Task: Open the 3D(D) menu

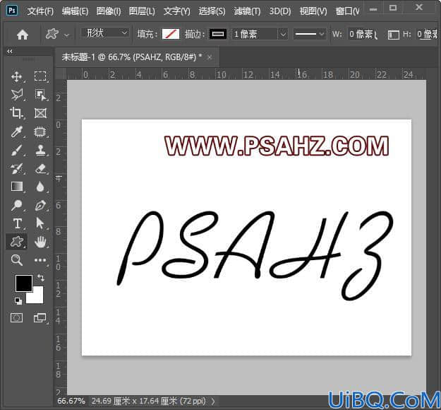Action: (x=280, y=11)
